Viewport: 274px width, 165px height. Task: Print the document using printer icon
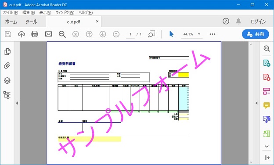pyautogui.click(x=35, y=34)
